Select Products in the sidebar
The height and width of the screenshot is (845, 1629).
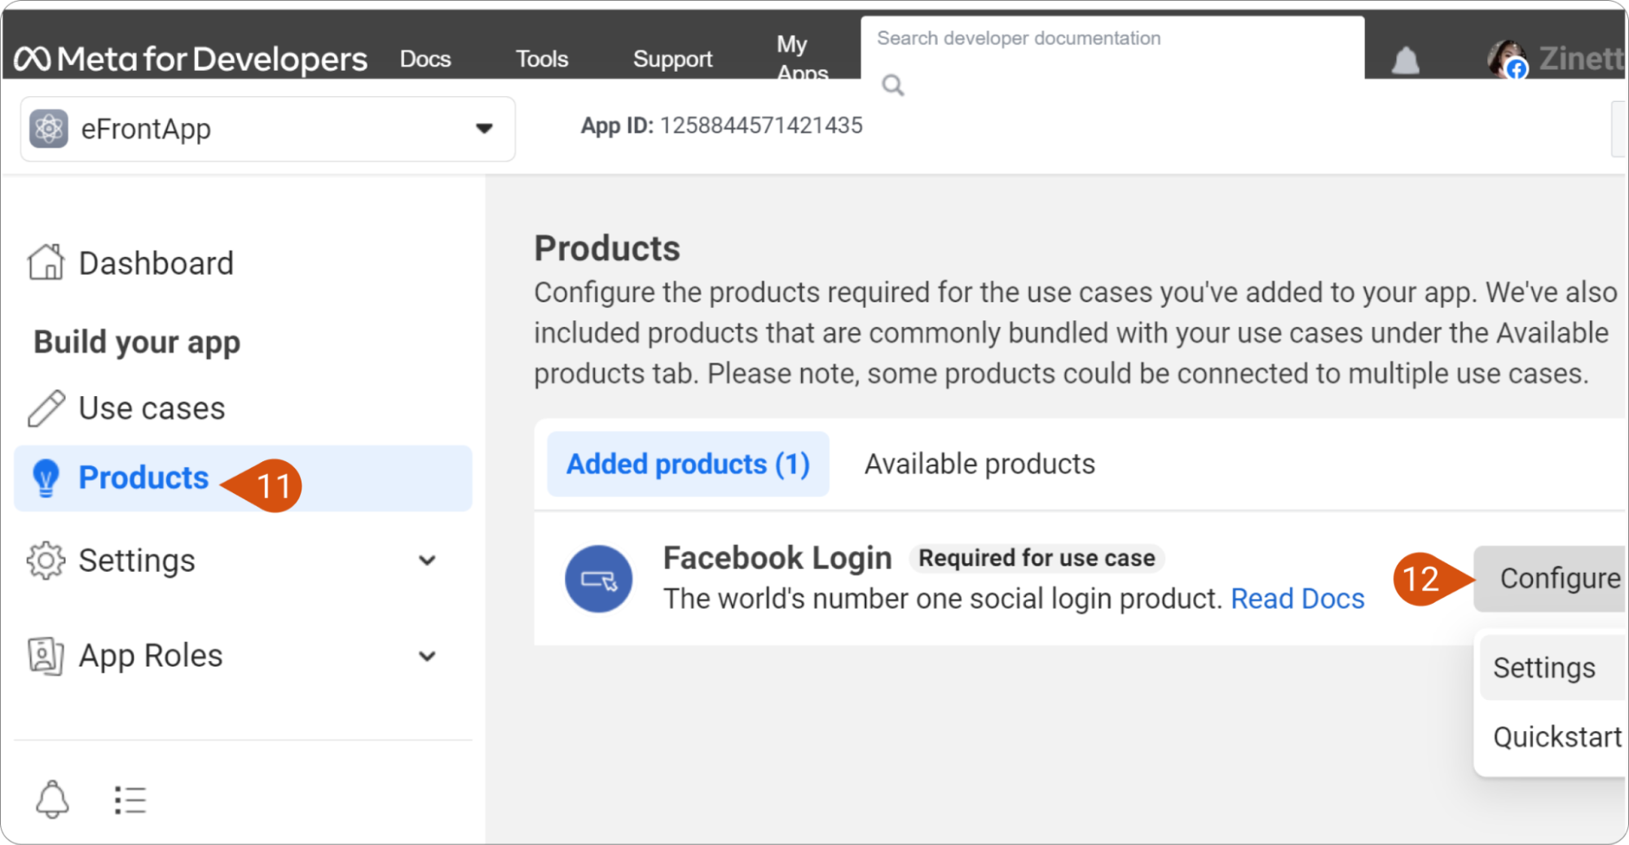(243, 478)
